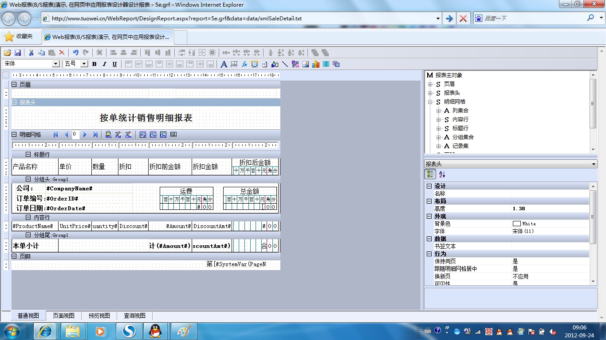Image resolution: width=606 pixels, height=340 pixels.
Task: Insert a chart using the bar chart icon
Action: (316, 64)
